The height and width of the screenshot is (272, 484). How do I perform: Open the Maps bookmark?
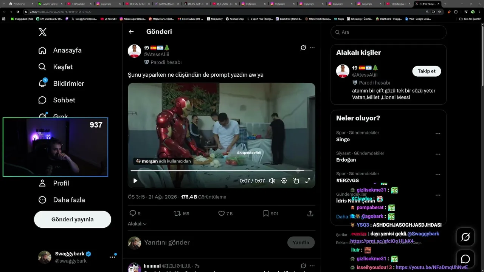click(x=339, y=19)
